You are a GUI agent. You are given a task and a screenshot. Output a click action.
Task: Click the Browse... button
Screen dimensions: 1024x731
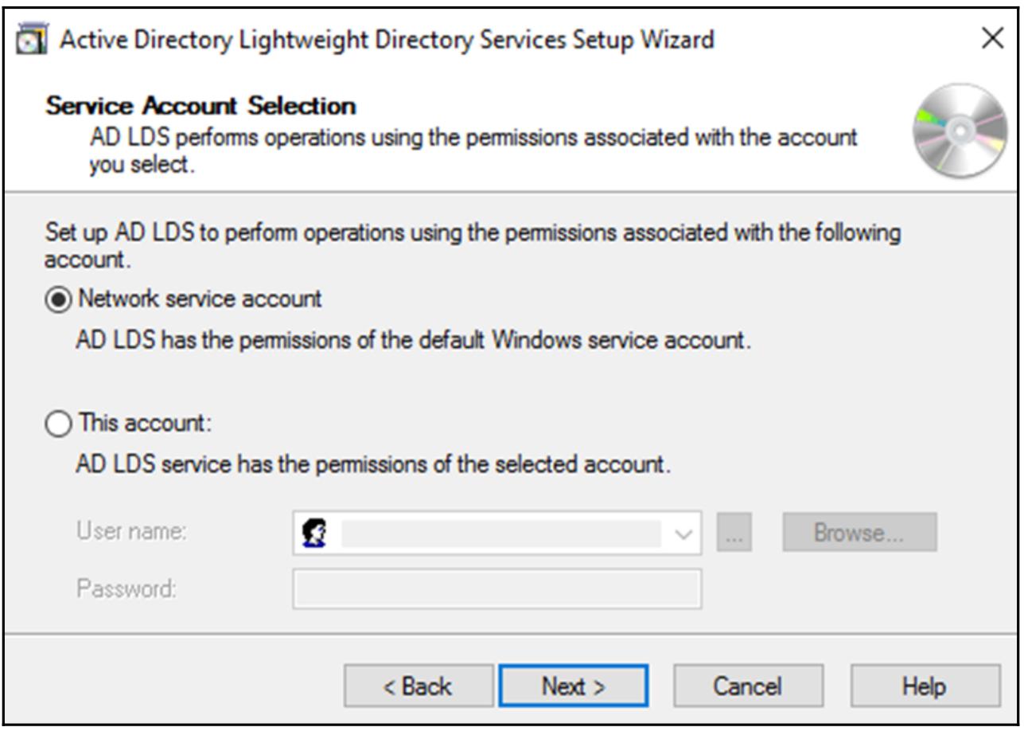pos(859,533)
